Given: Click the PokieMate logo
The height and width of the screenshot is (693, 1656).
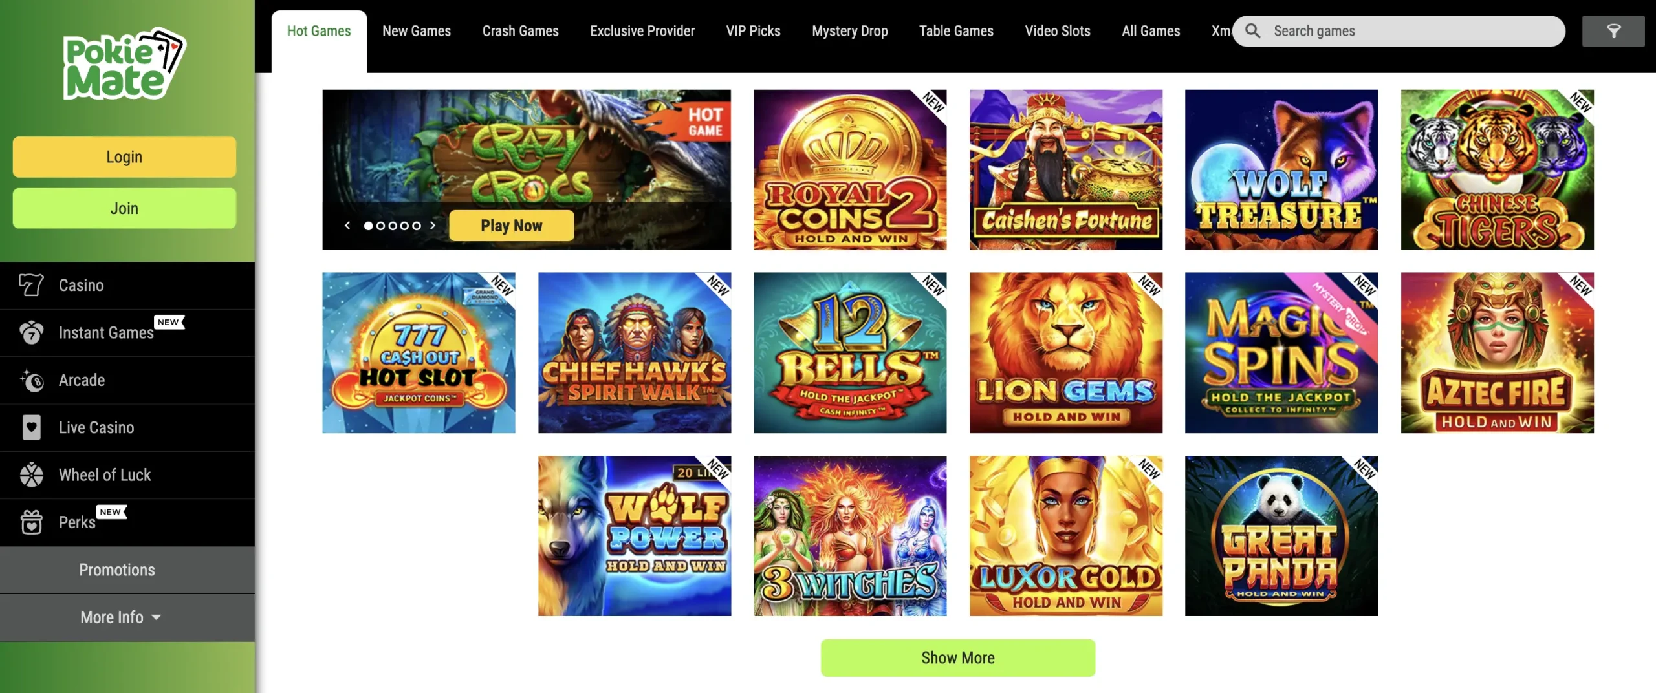Looking at the screenshot, I should click(124, 63).
